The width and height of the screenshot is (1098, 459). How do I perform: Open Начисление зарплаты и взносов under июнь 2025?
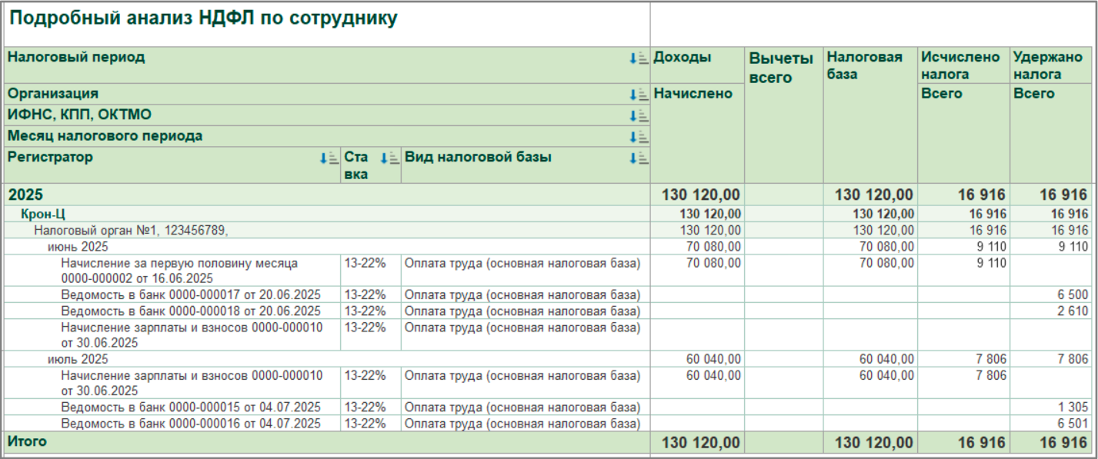tap(192, 335)
